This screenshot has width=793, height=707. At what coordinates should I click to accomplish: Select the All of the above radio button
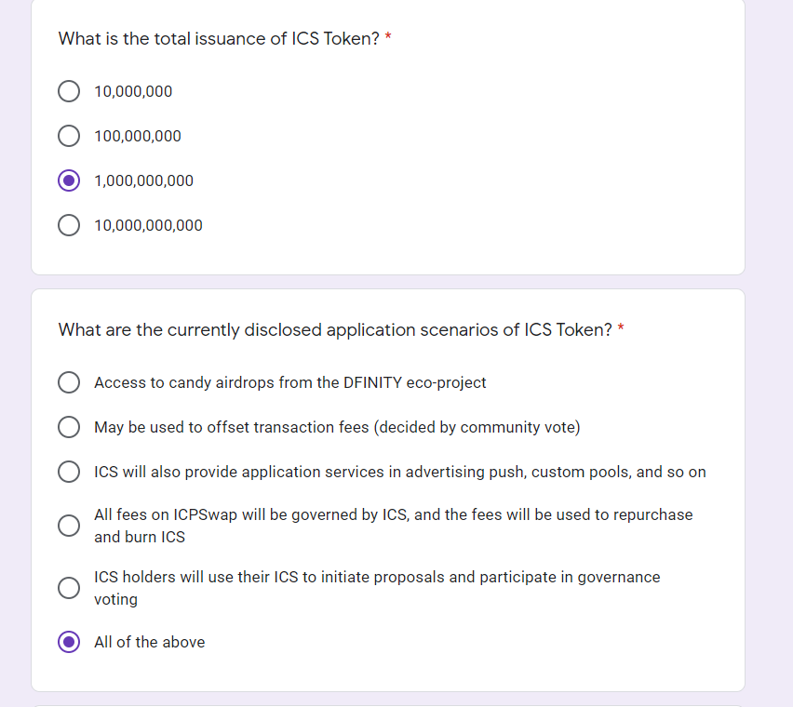(x=69, y=642)
